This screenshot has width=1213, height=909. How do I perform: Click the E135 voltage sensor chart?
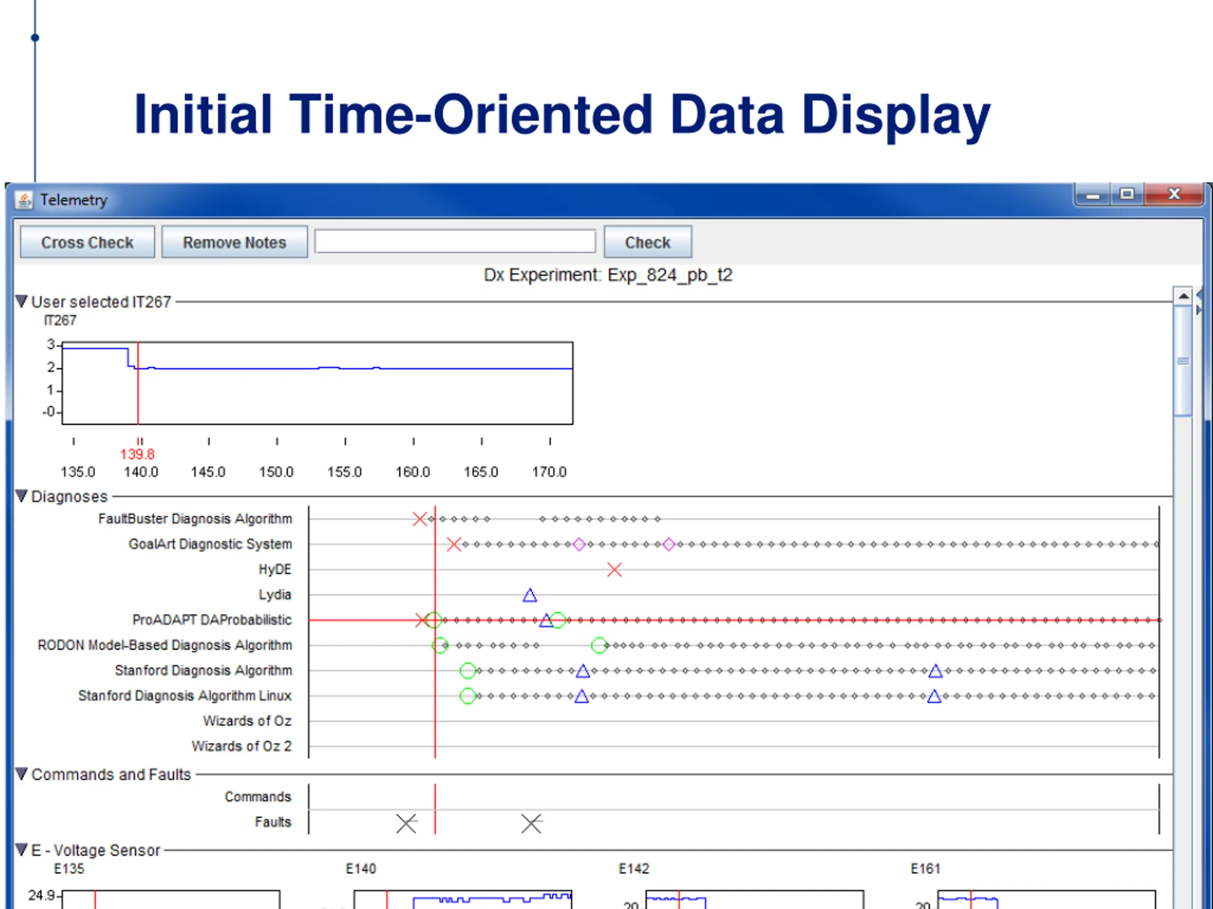[171, 899]
